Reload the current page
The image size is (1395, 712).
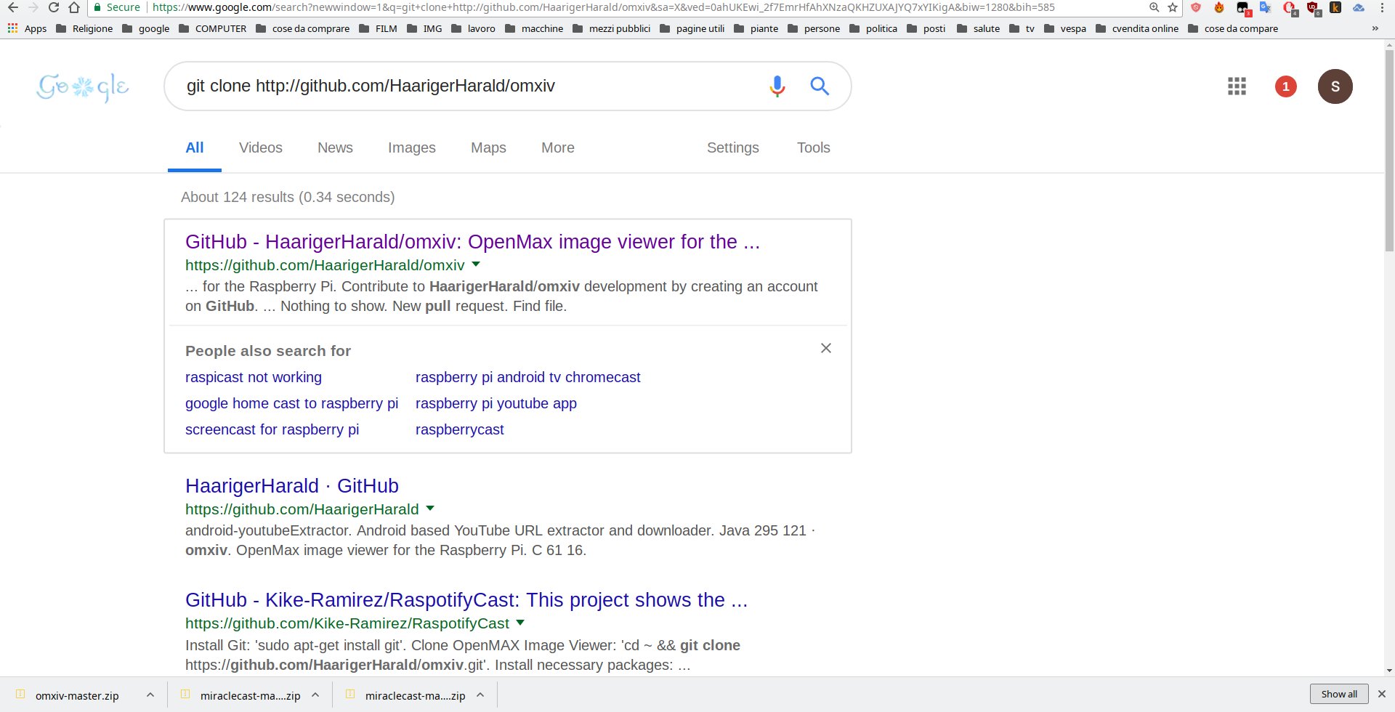[54, 7]
